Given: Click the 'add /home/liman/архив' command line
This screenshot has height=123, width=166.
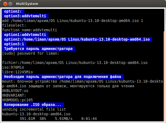Looking at the screenshot, I should pyautogui.click(x=73, y=21).
